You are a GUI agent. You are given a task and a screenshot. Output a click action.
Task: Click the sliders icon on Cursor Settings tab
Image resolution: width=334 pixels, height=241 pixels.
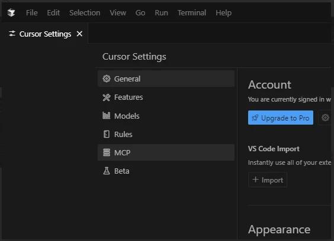pos(12,34)
